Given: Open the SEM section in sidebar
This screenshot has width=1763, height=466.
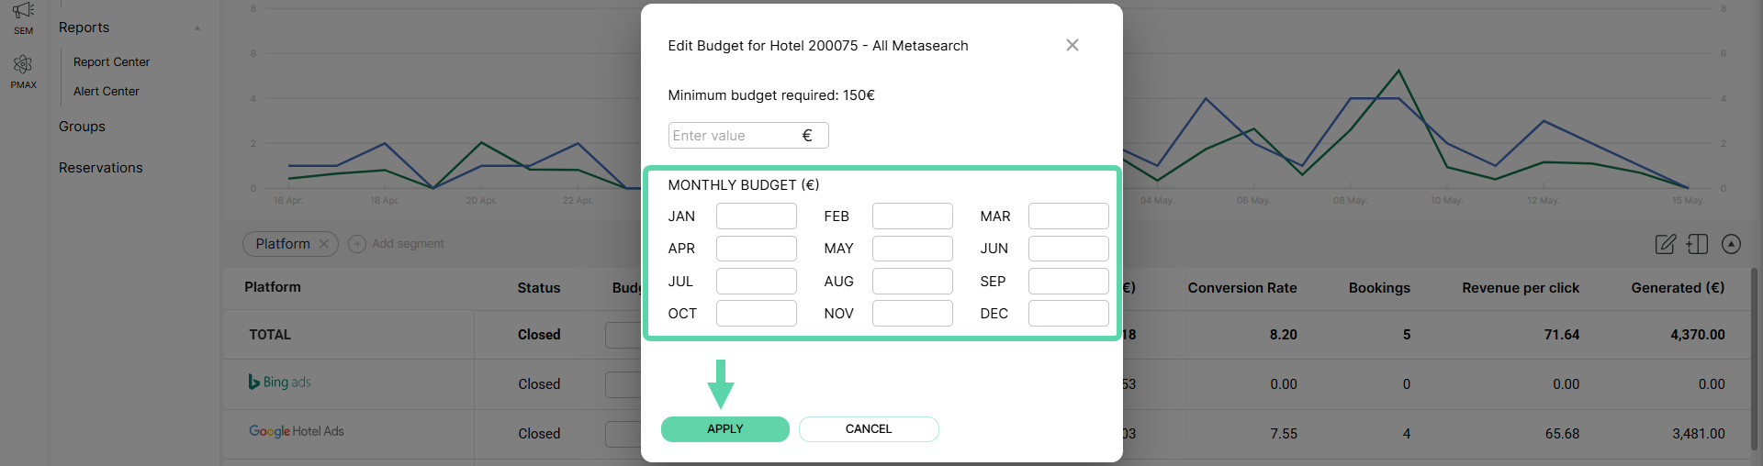Looking at the screenshot, I should click(24, 17).
